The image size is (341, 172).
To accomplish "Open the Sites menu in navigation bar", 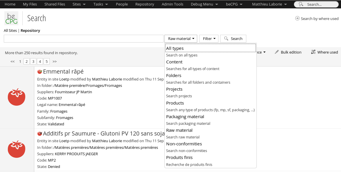I will tap(79, 4).
